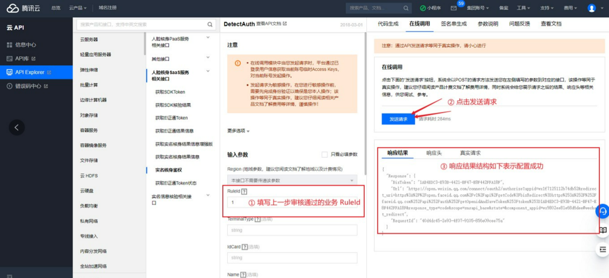Click the IdCard input field
The width and height of the screenshot is (609, 278).
[292, 258]
